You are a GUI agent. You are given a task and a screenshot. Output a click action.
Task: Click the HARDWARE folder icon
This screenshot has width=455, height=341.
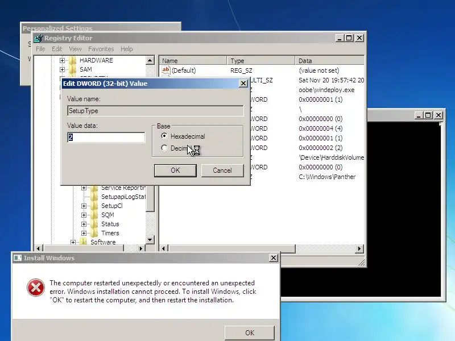tap(73, 60)
